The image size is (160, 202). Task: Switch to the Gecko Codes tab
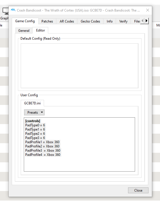coord(90,21)
